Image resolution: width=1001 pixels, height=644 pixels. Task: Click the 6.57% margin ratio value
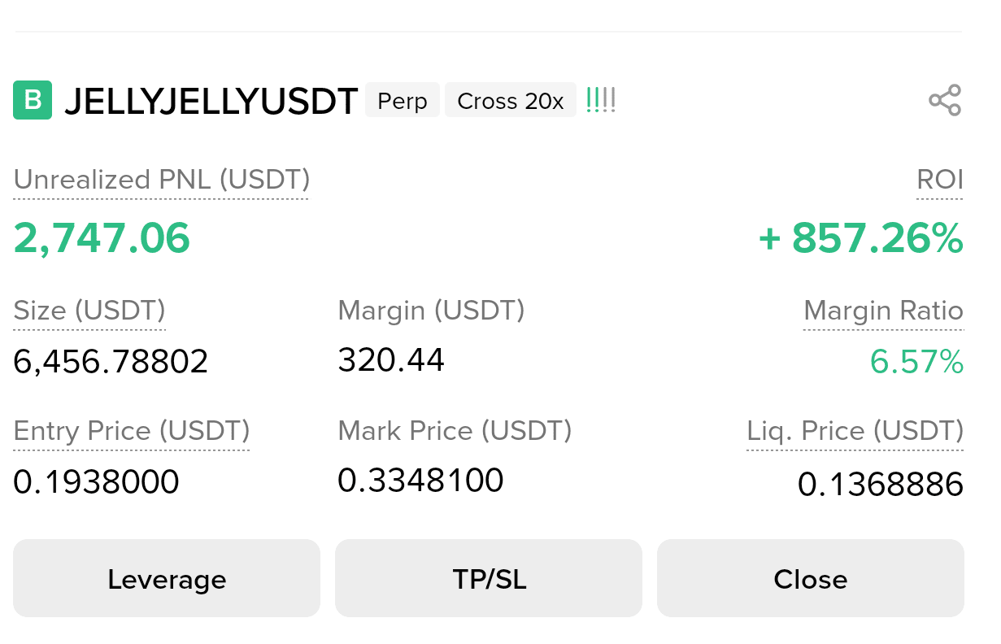(916, 362)
